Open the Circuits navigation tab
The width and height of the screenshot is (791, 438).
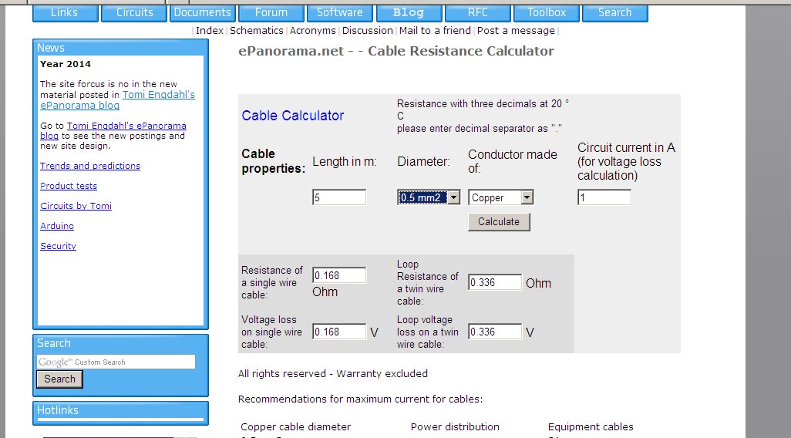134,13
